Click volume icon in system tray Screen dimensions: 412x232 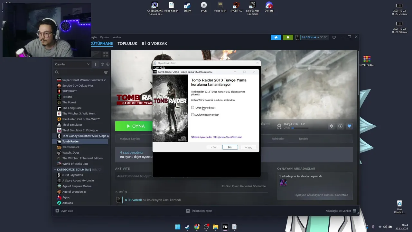coord(385,227)
